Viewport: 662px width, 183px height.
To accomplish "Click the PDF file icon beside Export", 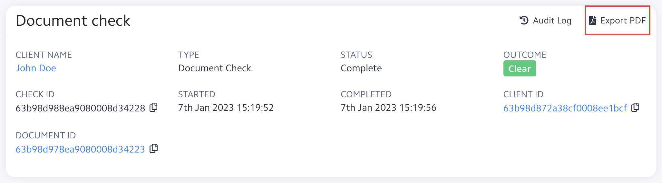I will (x=592, y=20).
